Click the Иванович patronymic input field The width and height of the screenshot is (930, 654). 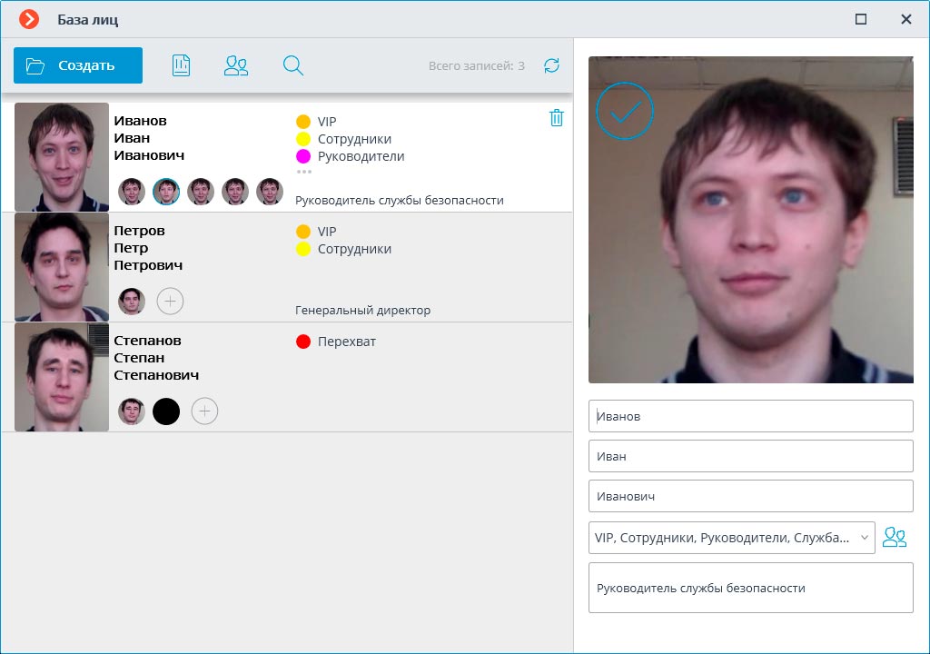point(750,496)
